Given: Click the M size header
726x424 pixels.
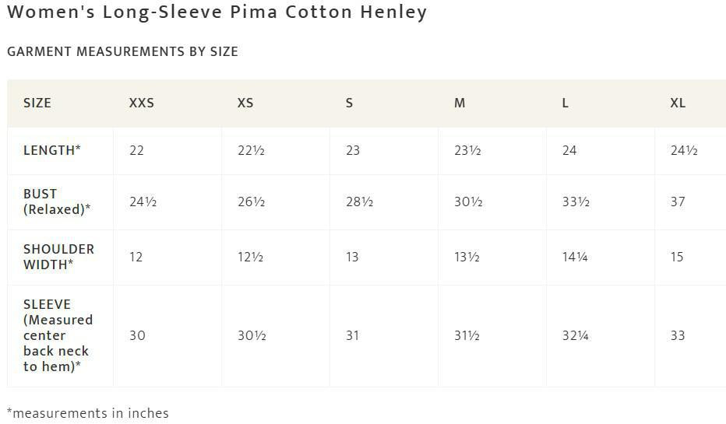Looking at the screenshot, I should point(460,103).
